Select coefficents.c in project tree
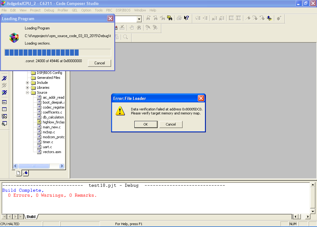This screenshot has height=227, width=317. coord(52,112)
